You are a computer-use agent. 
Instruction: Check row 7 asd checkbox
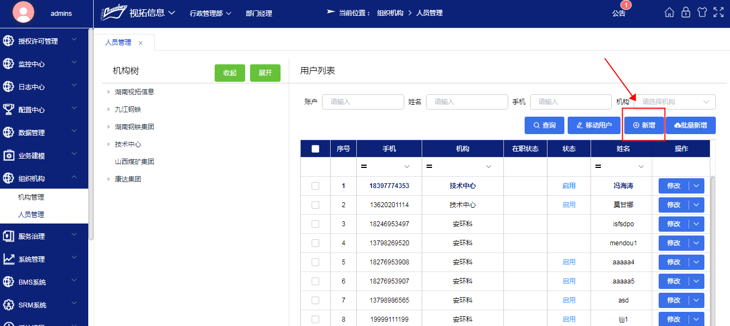(315, 300)
